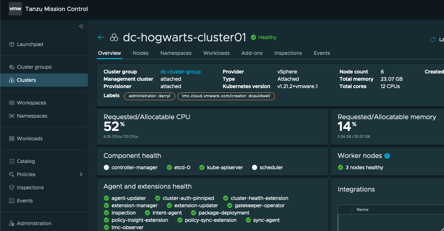This screenshot has height=231, width=444.
Task: Select the Inspections sidebar icon
Action: pos(11,188)
